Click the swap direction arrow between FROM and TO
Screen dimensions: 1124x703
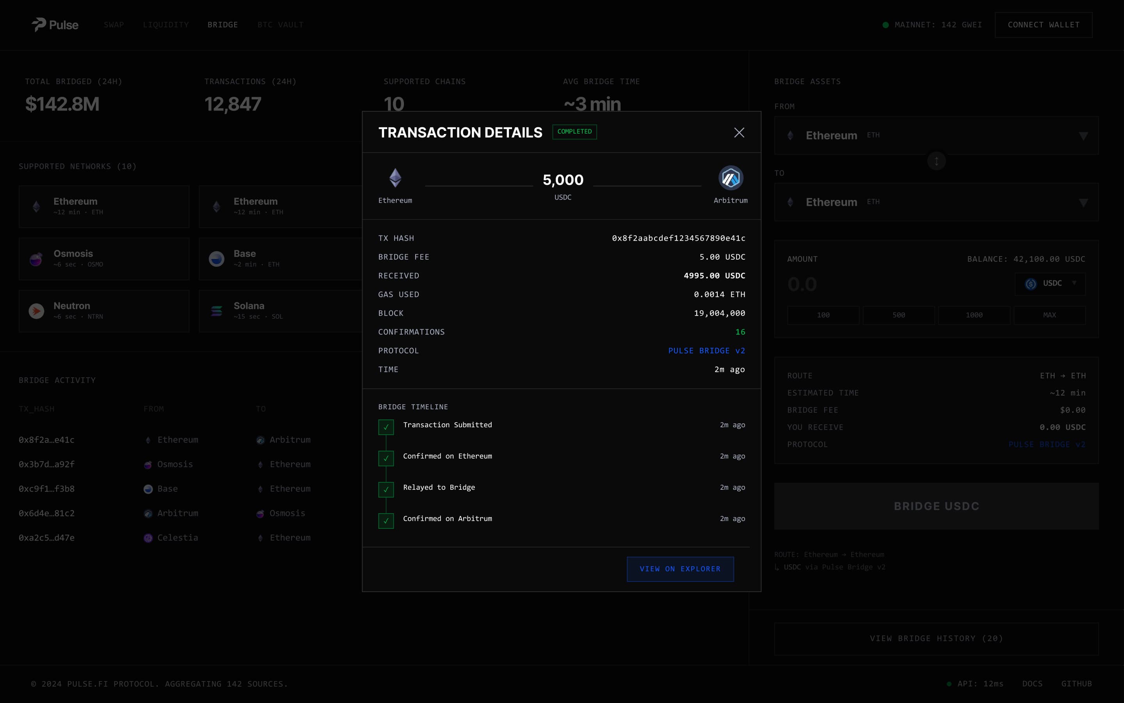coord(935,161)
